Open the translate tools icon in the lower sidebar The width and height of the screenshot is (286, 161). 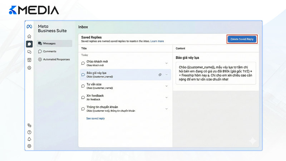point(29,125)
